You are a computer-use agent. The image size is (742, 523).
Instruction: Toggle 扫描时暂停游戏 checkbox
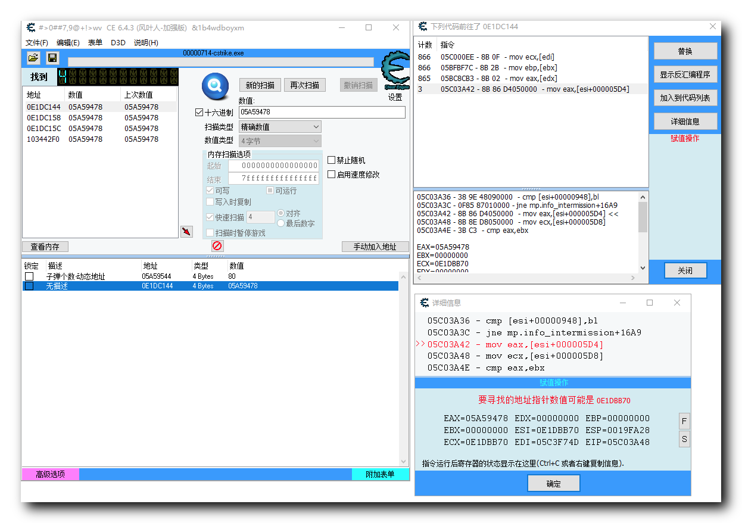pyautogui.click(x=210, y=233)
